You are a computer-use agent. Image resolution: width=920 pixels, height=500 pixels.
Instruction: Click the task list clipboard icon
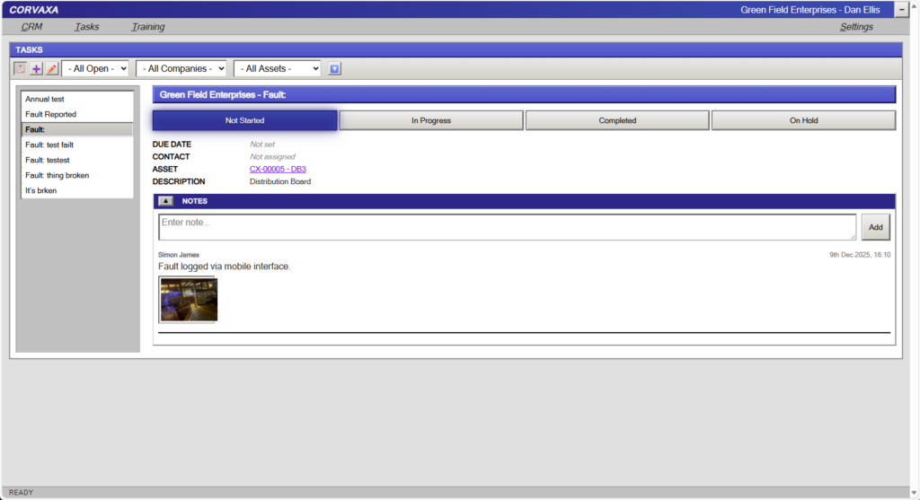(x=21, y=69)
